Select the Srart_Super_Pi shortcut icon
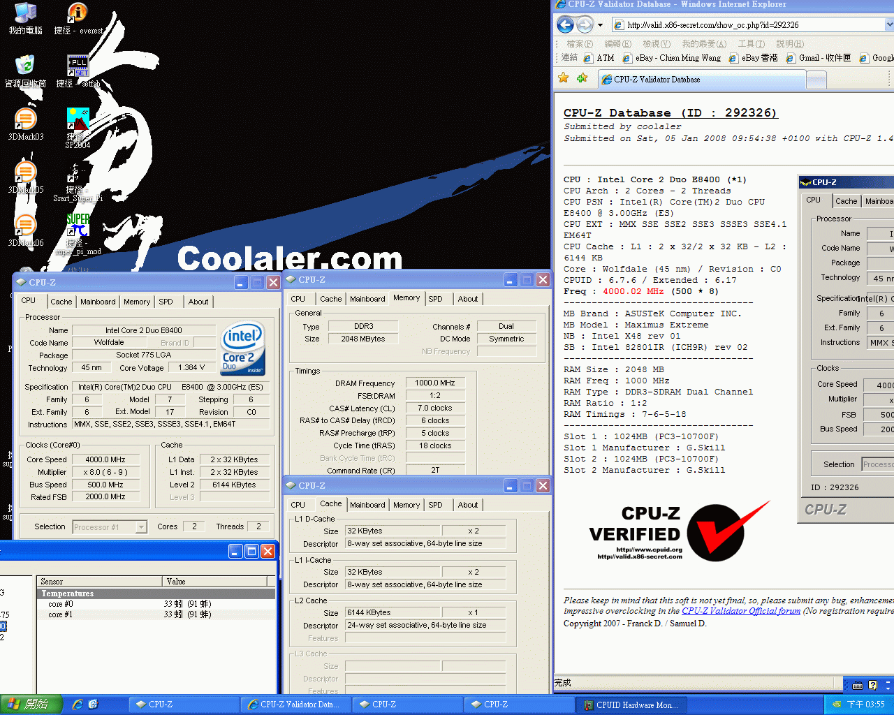 [x=78, y=182]
